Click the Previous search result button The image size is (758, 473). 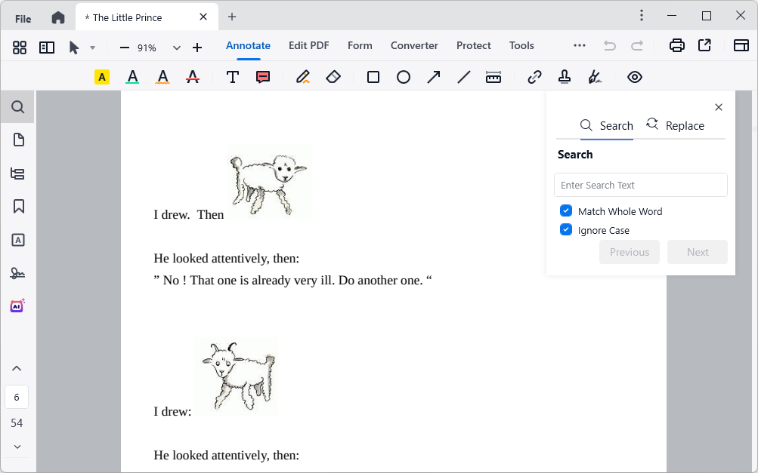tap(629, 252)
